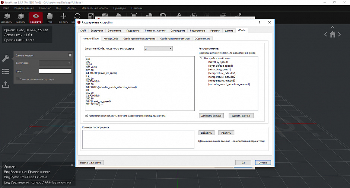Viewport: 350px width, 188px height.
Task: Switch to the Поддержка tab
Action: pyautogui.click(x=133, y=31)
